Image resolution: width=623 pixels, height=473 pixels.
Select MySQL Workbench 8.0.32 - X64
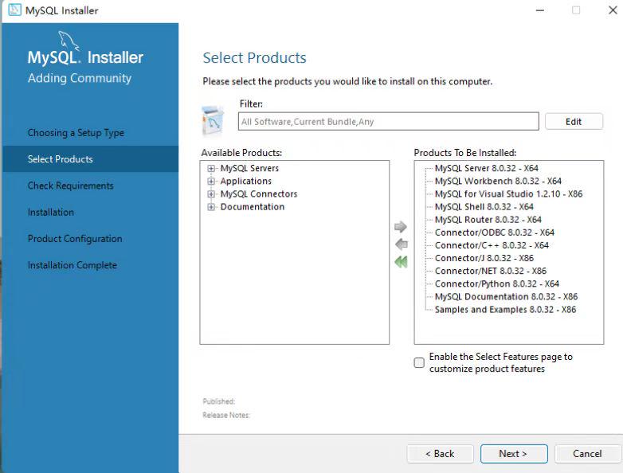(498, 181)
